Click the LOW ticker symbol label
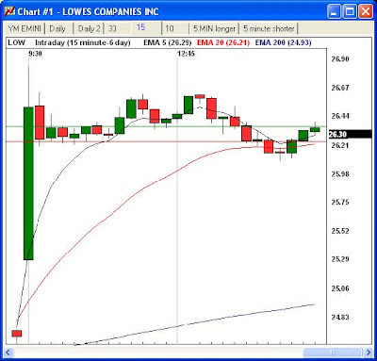This screenshot has width=377, height=361. point(17,42)
